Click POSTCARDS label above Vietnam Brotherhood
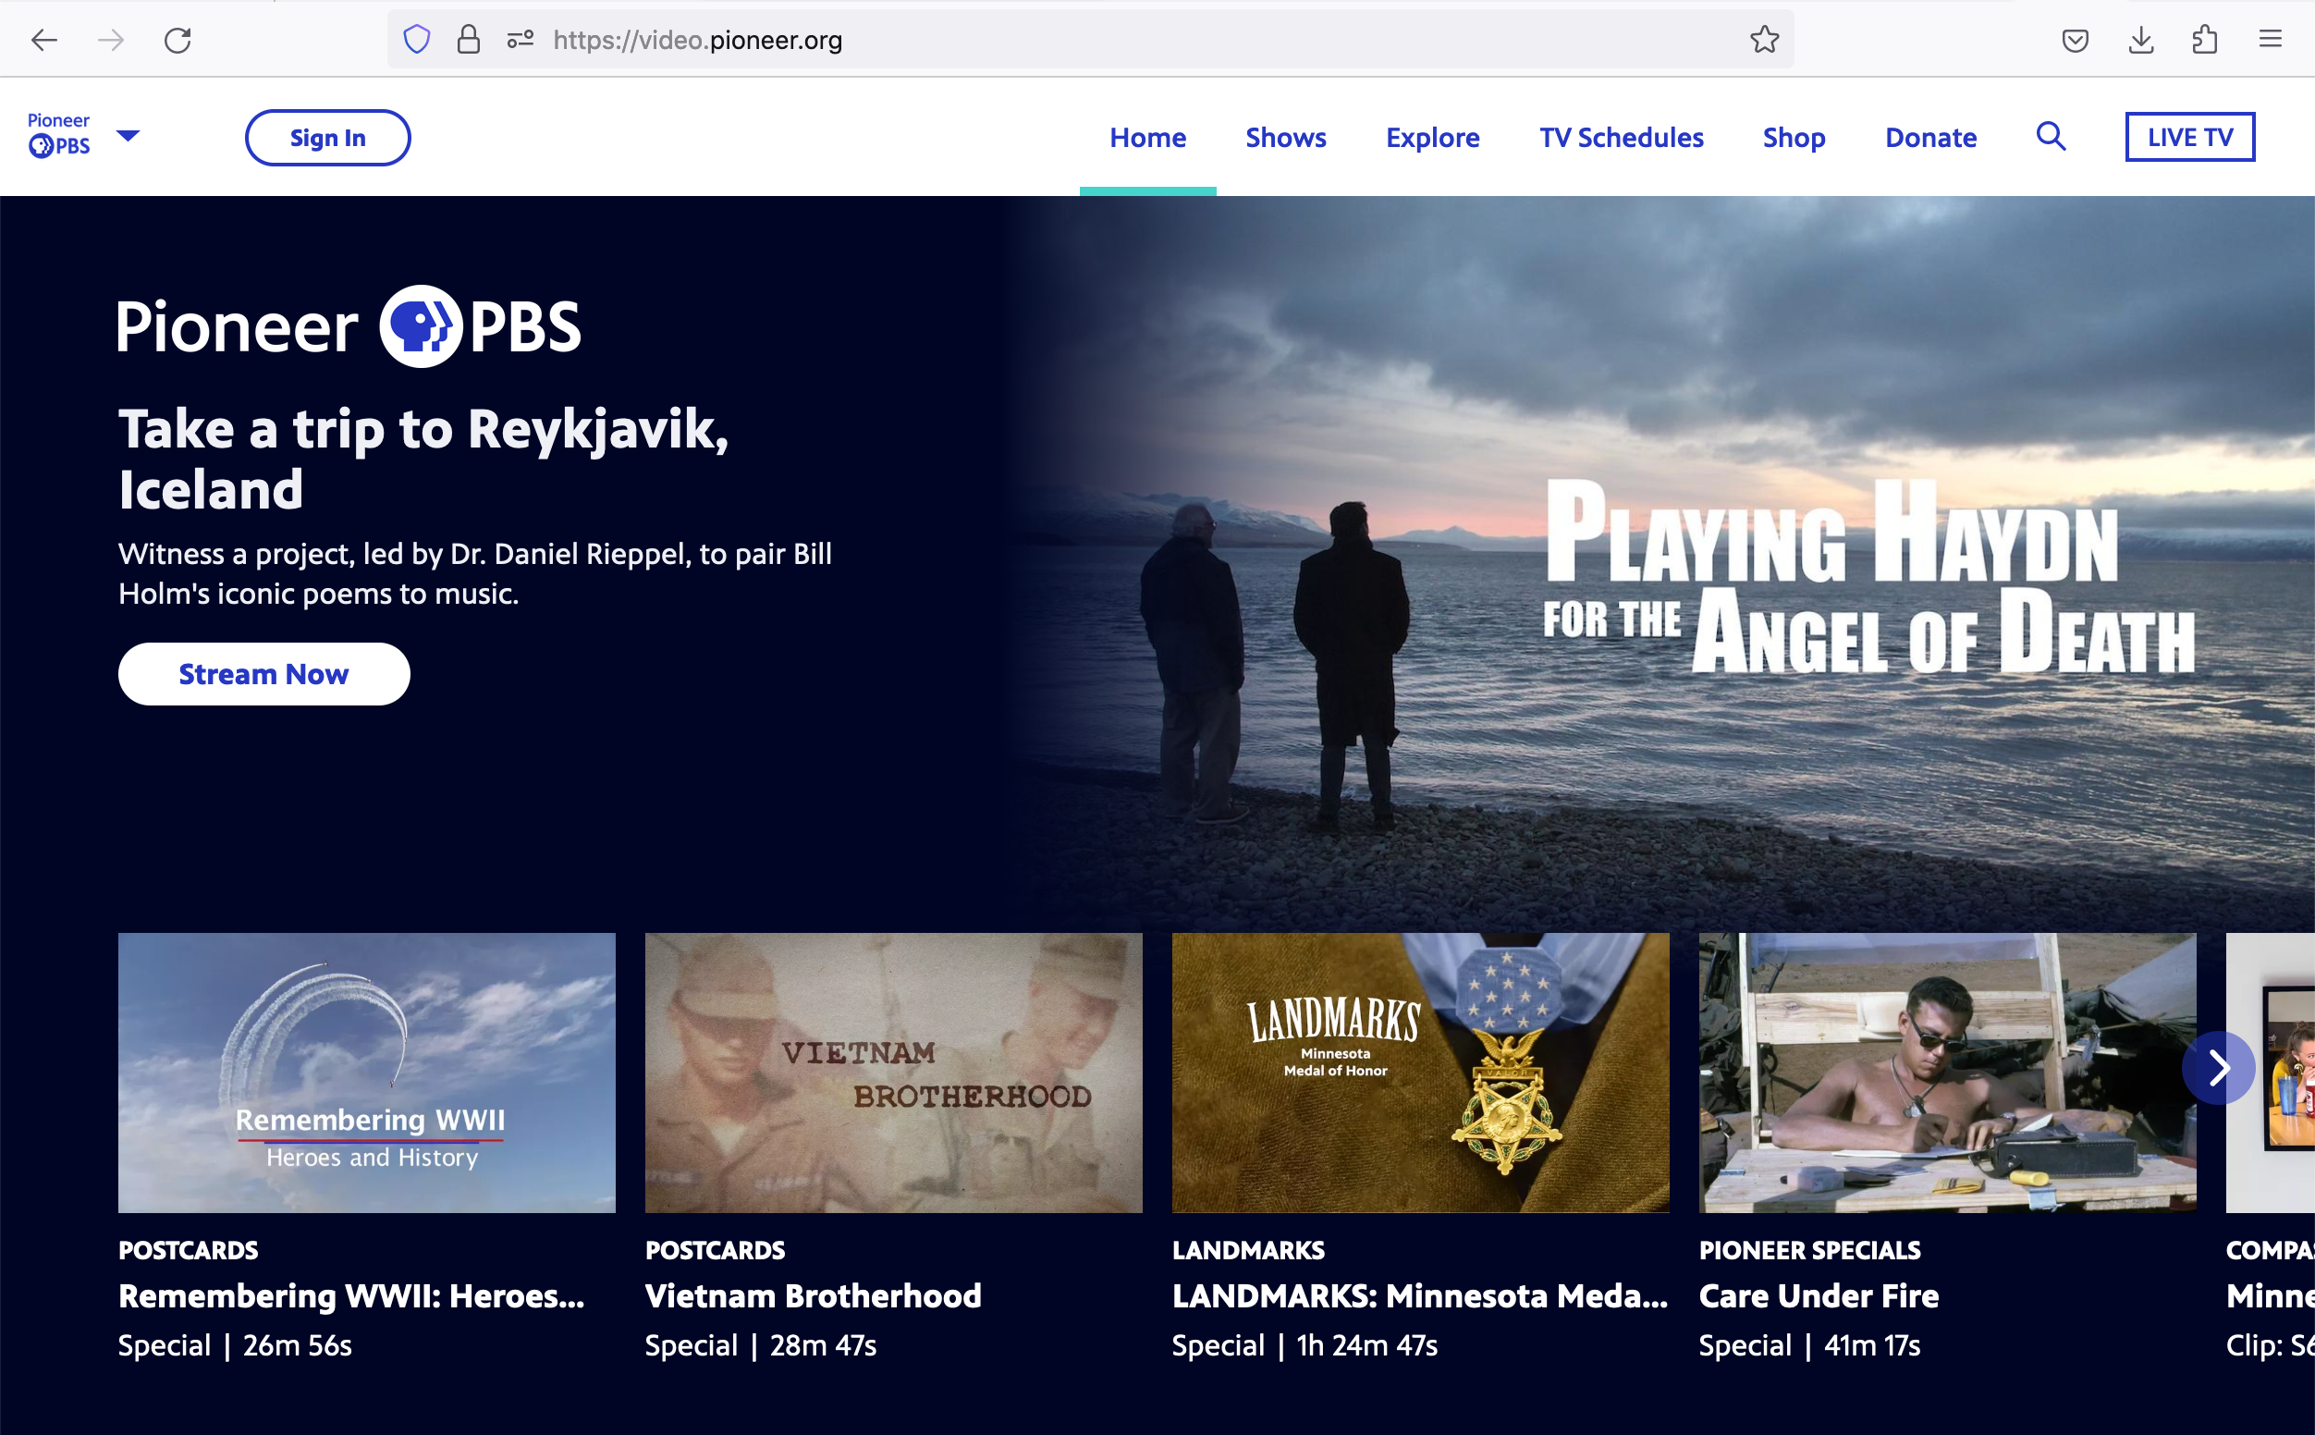Image resolution: width=2315 pixels, height=1435 pixels. pyautogui.click(x=715, y=1250)
